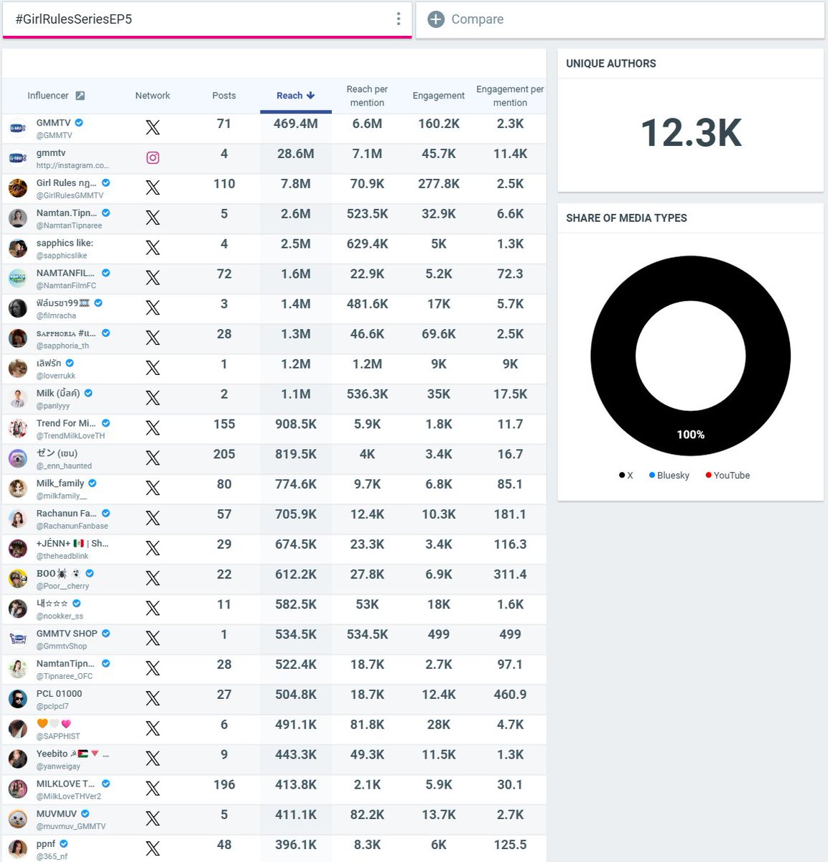The width and height of the screenshot is (828, 862).
Task: Click the plus icon in the Compare field
Action: [x=435, y=20]
